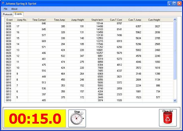This screenshot has height=131, width=183.
Task: Close the Jahoma Spring & Sprint window
Action: click(180, 4)
